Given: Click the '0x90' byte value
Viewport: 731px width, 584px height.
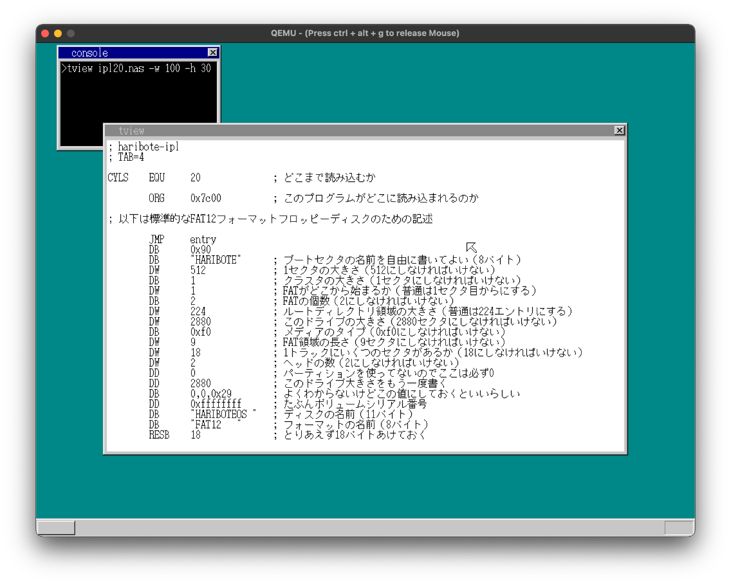Looking at the screenshot, I should 201,250.
